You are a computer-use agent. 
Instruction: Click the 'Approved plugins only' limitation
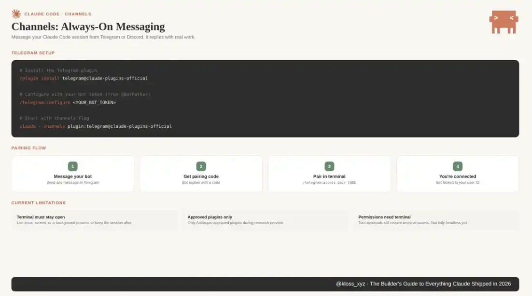[210, 217]
